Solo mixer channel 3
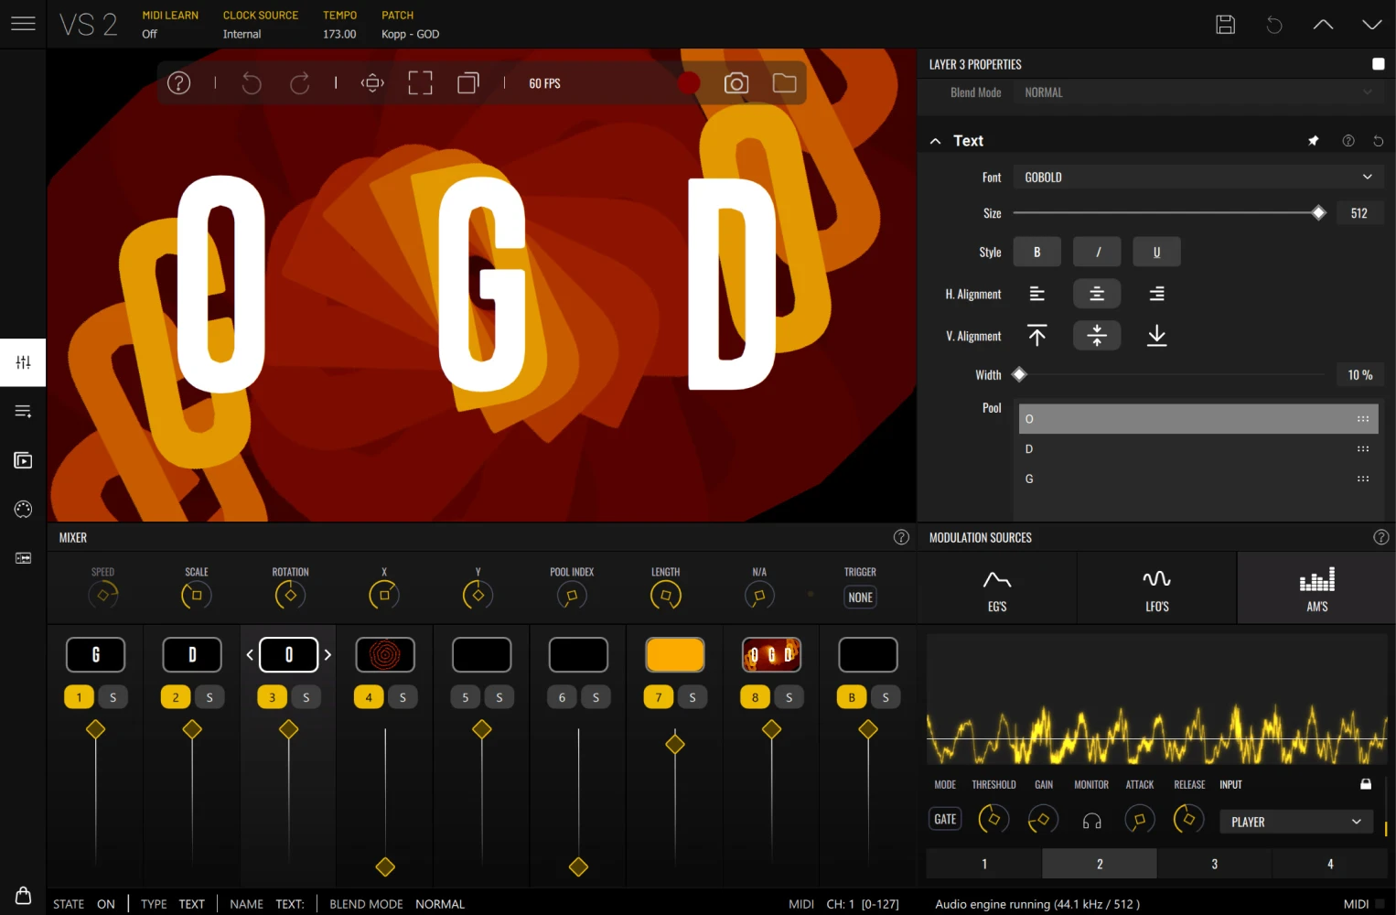 (x=306, y=696)
